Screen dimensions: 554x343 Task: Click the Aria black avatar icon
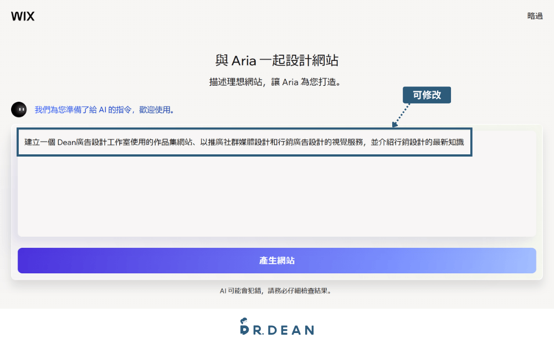(x=19, y=110)
